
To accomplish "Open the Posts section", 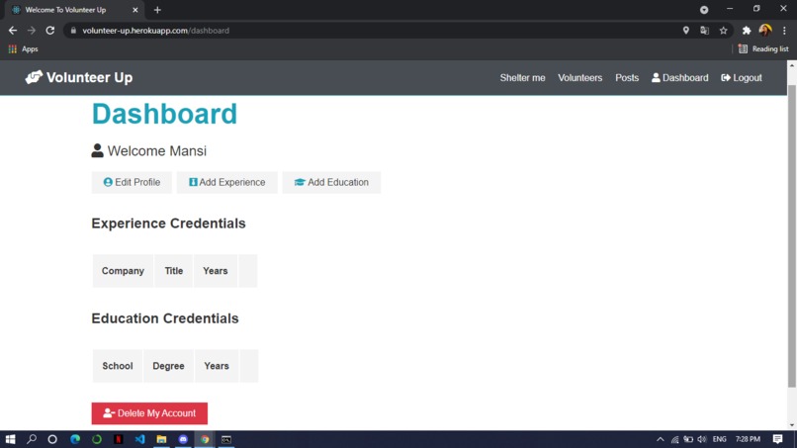I will (627, 78).
